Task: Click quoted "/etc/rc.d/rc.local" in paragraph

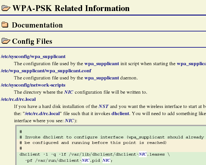Action: [x=42, y=113]
